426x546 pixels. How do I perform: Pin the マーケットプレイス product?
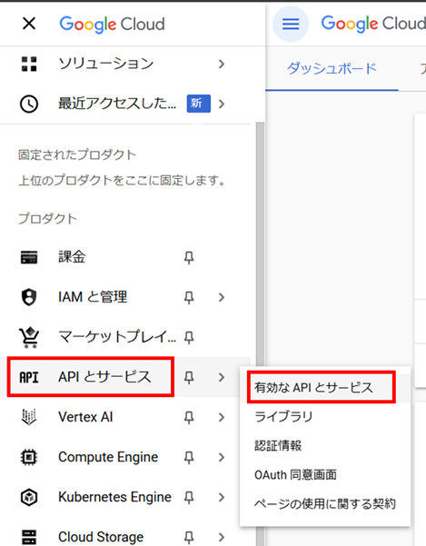pos(189,338)
